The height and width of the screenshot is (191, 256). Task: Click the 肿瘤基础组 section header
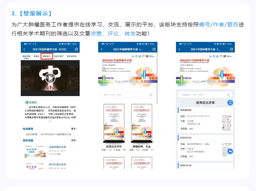(x=205, y=110)
